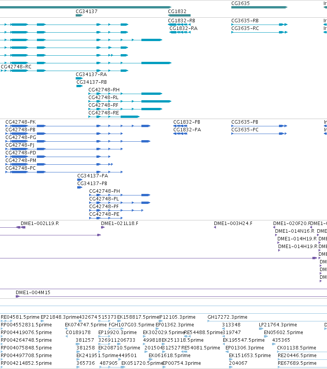This screenshot has width=327, height=369.
Task: Select EST EP01306.3prime
Action: click(x=245, y=348)
